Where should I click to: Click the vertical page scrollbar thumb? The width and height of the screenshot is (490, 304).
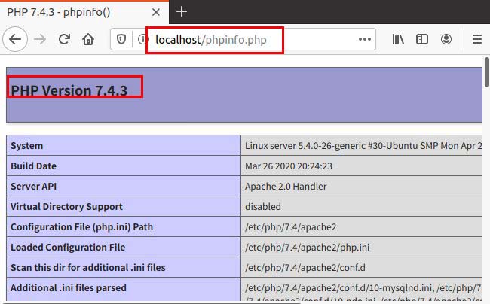(487, 72)
